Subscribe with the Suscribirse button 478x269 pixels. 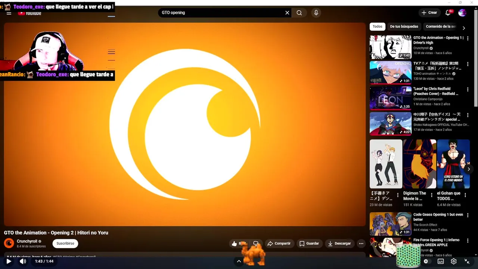[x=65, y=244]
